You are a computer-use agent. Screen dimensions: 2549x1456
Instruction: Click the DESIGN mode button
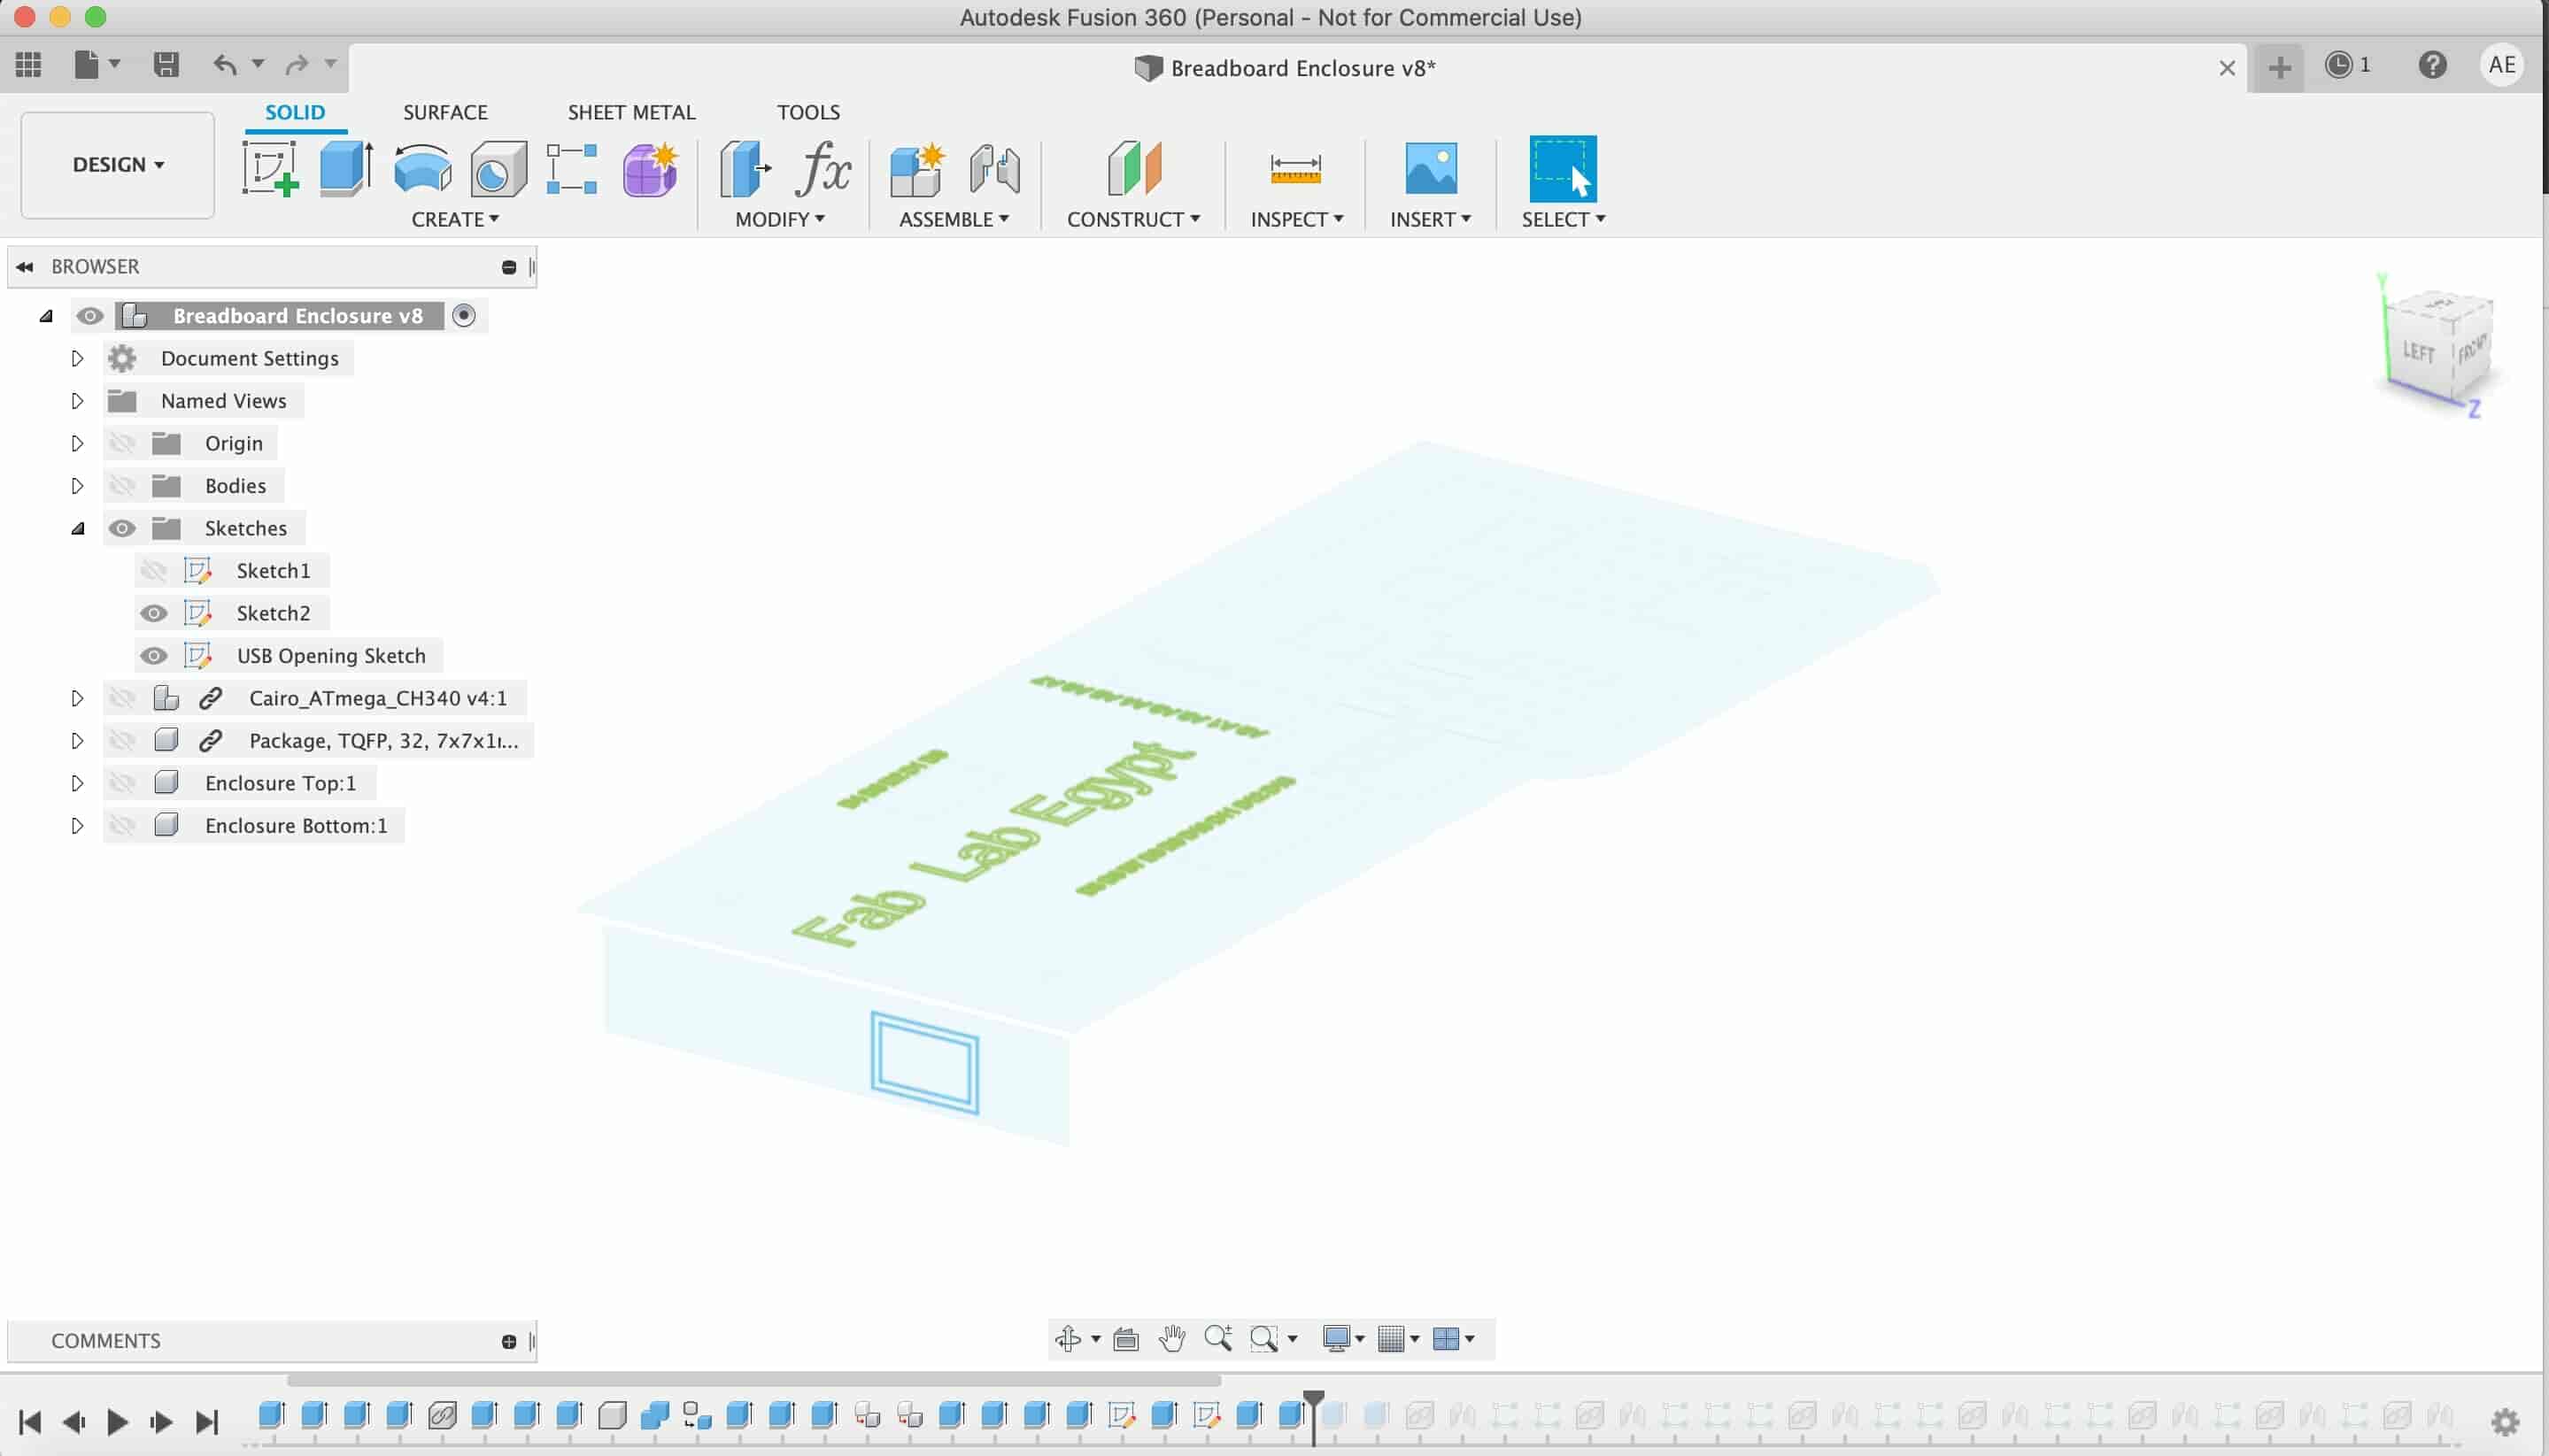tap(116, 163)
